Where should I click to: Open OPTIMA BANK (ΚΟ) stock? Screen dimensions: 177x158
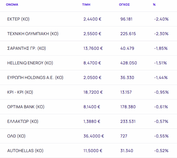[26, 107]
